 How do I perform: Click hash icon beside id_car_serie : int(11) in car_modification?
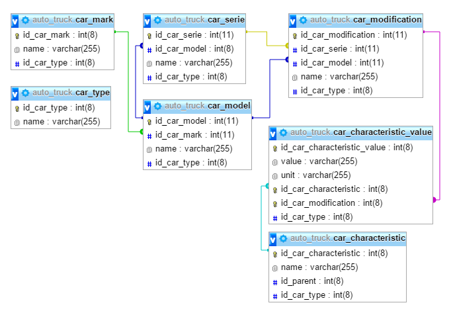tap(295, 50)
